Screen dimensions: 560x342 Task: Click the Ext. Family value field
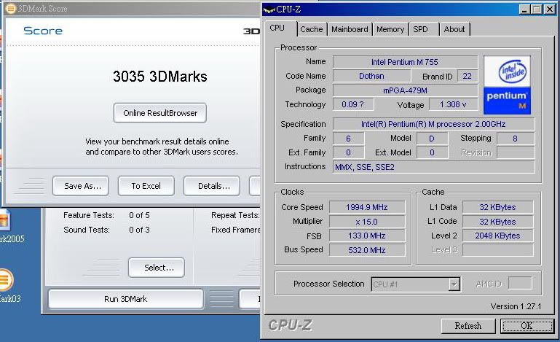click(349, 152)
